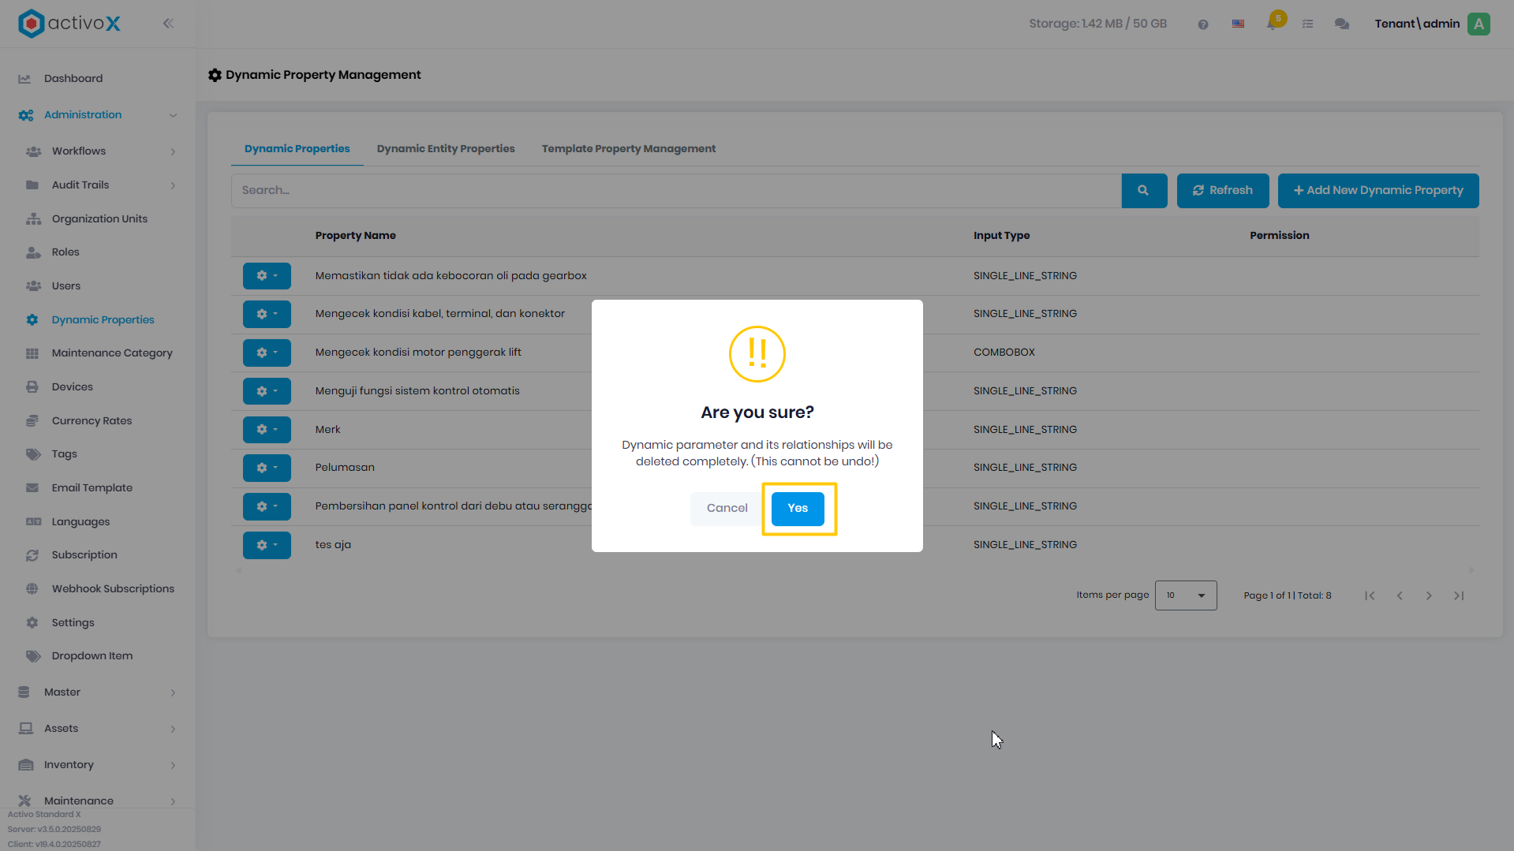Screen dimensions: 1514x851
Task: Switch to Dynamic Entity Properties tab
Action: [446, 149]
